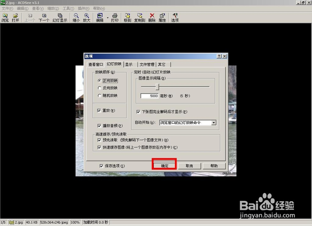The height and width of the screenshot is (226, 312).
Task: Click the 打开 (Open) toolbar icon
Action: pos(15,18)
